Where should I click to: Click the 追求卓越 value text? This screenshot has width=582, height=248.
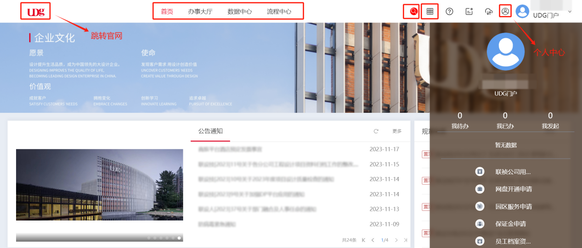pyautogui.click(x=198, y=98)
